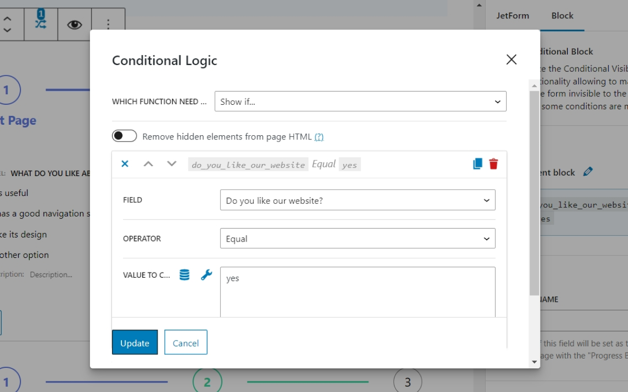Duplicate the condition with the copy icon

(477, 164)
